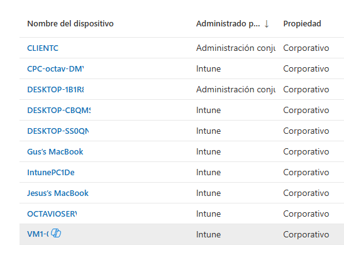Select Corporativo cell in DESKTOP-1B1R row

(x=306, y=89)
